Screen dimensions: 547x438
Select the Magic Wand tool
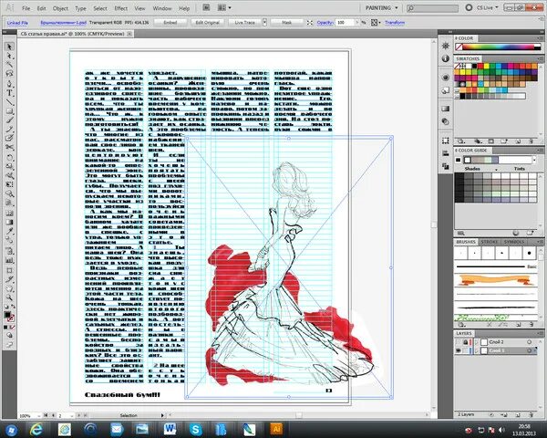(9, 65)
